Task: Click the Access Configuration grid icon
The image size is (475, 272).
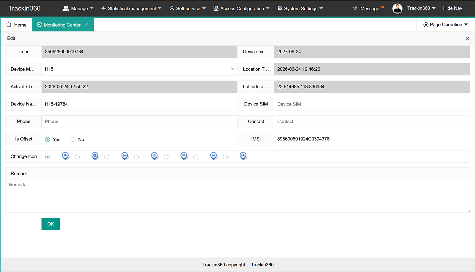Action: tap(216, 8)
